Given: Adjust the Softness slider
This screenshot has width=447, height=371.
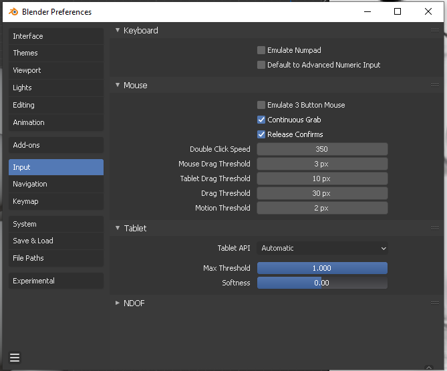Looking at the screenshot, I should tap(322, 283).
